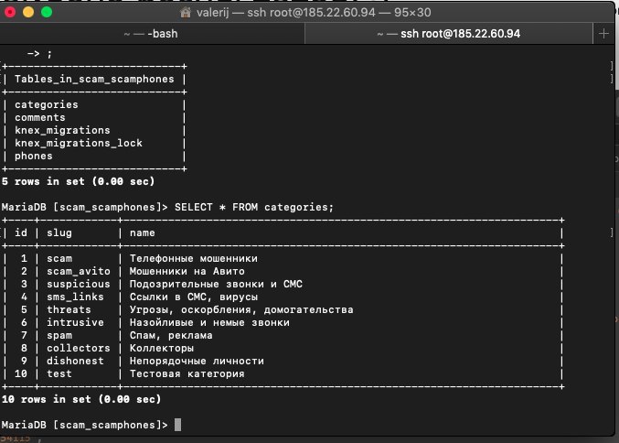Click the name Подозрительные звонки и СМС
The width and height of the screenshot is (619, 443).
pyautogui.click(x=216, y=284)
